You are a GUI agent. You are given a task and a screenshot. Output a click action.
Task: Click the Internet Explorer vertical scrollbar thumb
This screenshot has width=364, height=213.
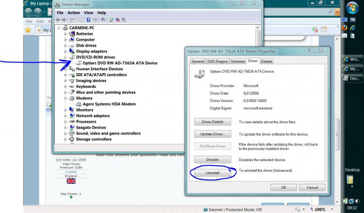point(337,134)
